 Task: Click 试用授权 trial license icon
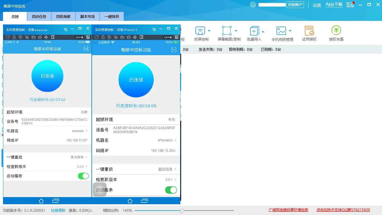coord(309,31)
